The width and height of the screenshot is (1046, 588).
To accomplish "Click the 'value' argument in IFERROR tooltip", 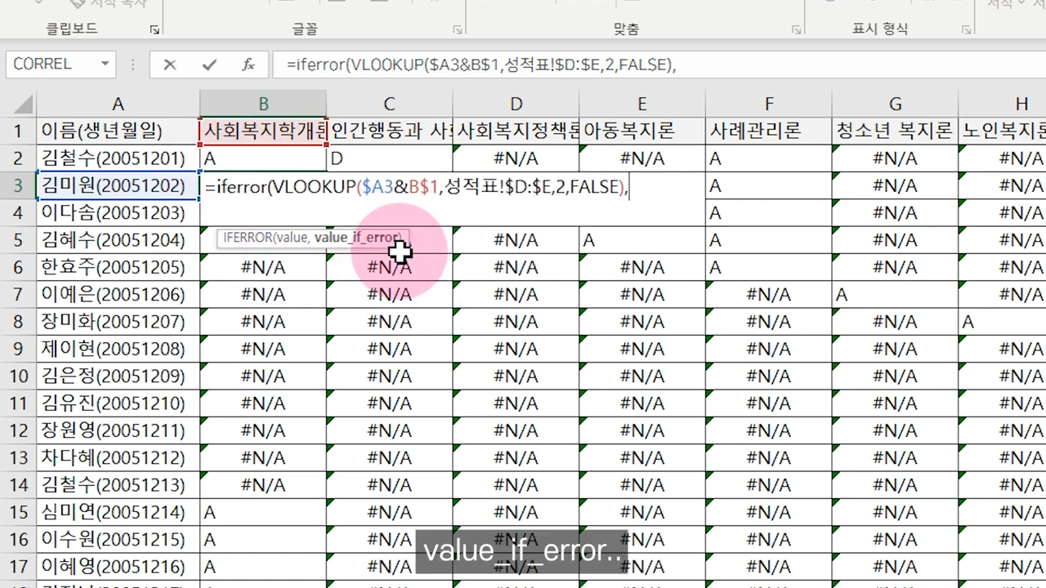I will pos(293,238).
